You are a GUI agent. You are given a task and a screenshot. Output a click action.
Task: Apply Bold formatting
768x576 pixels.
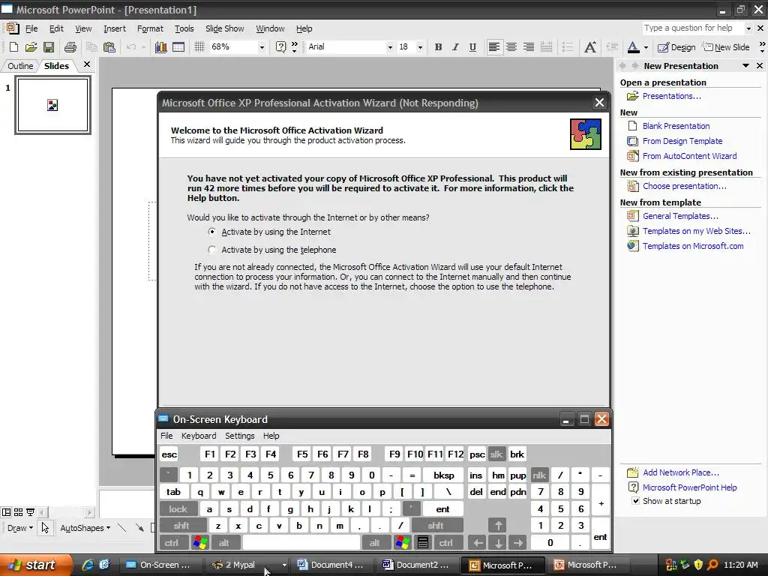pyautogui.click(x=438, y=47)
